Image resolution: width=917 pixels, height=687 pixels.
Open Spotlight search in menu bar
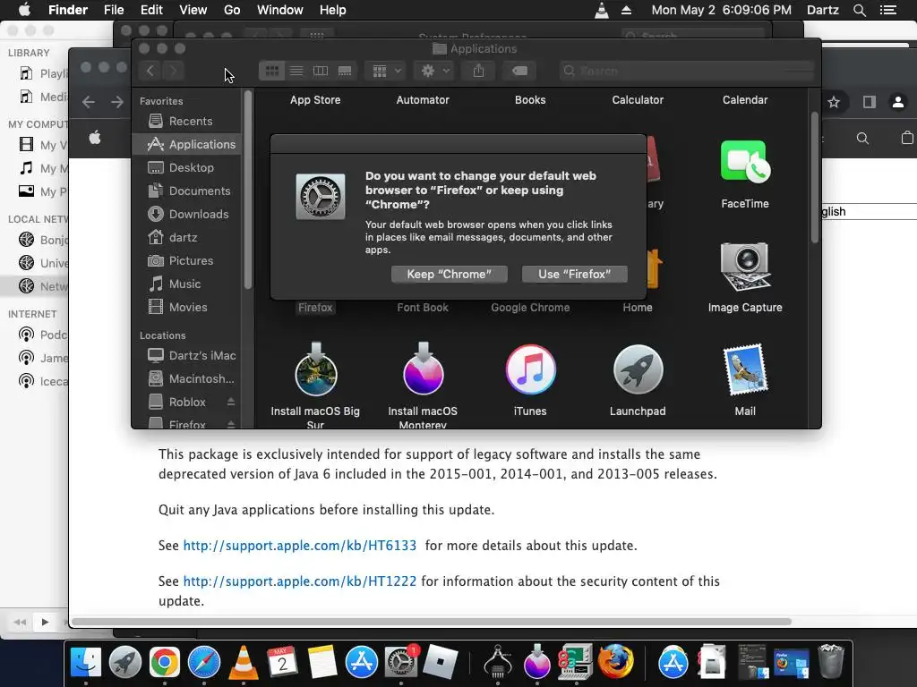tap(859, 10)
